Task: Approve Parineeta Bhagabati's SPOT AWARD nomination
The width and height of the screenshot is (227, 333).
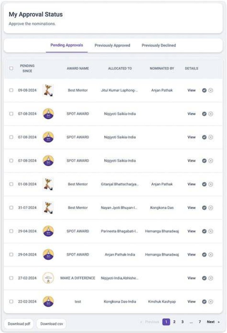Action: [204, 231]
